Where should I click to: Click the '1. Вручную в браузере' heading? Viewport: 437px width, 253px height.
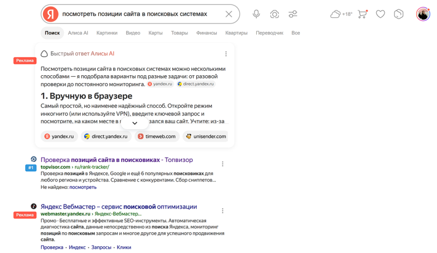click(86, 96)
